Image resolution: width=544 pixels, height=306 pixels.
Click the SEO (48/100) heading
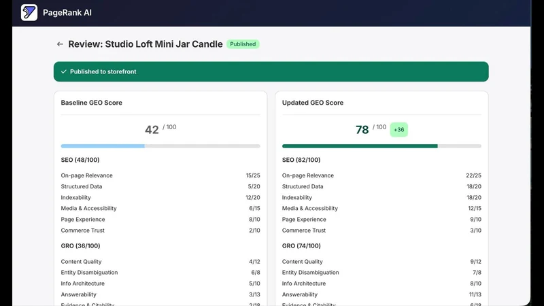coord(80,160)
